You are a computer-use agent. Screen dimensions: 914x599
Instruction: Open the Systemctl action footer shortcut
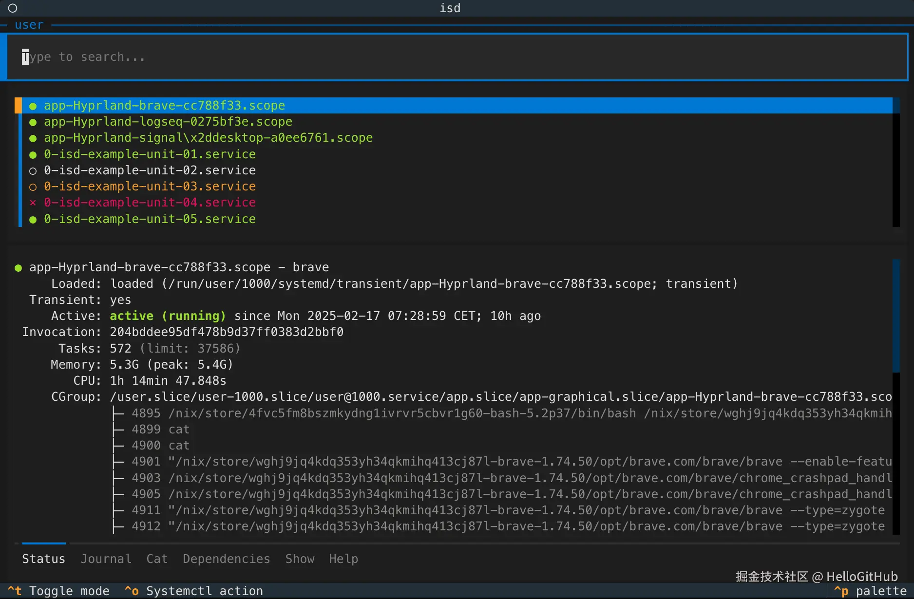194,591
